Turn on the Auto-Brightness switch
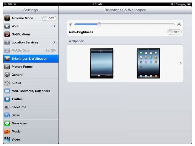 click(x=175, y=32)
